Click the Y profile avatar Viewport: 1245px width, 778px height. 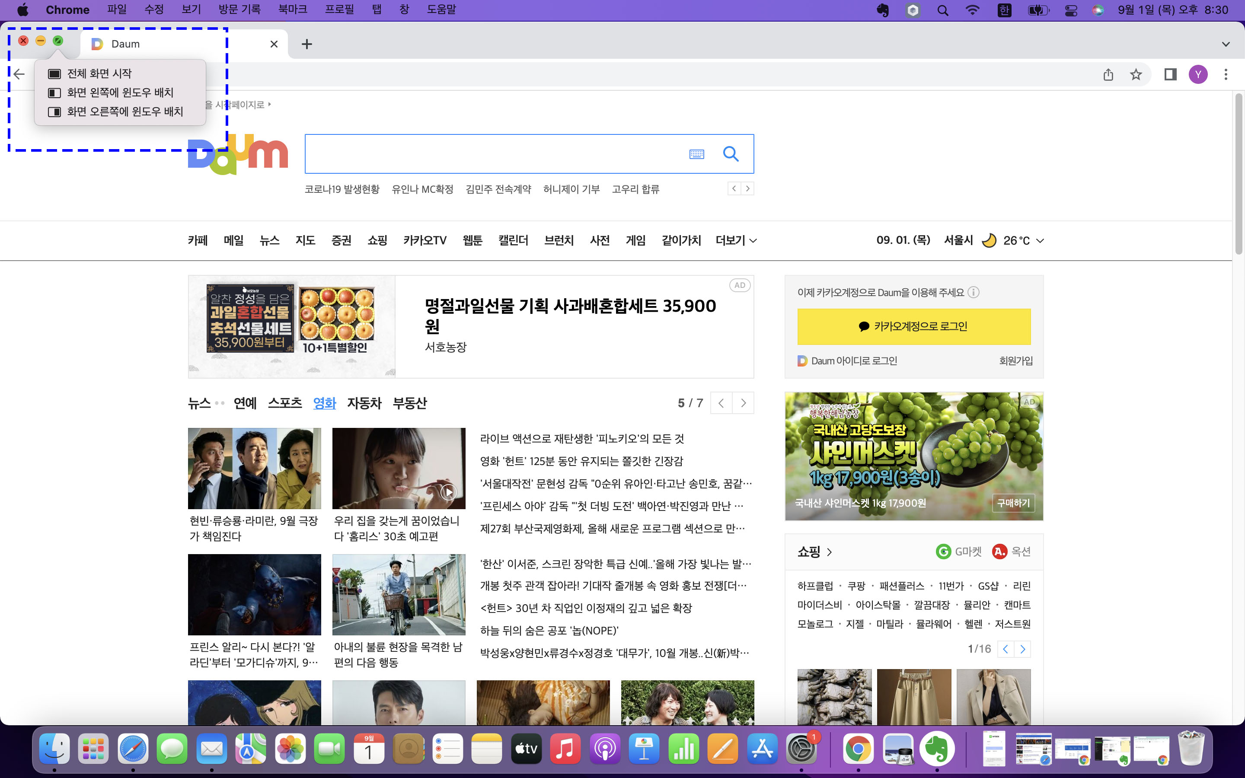tap(1198, 75)
